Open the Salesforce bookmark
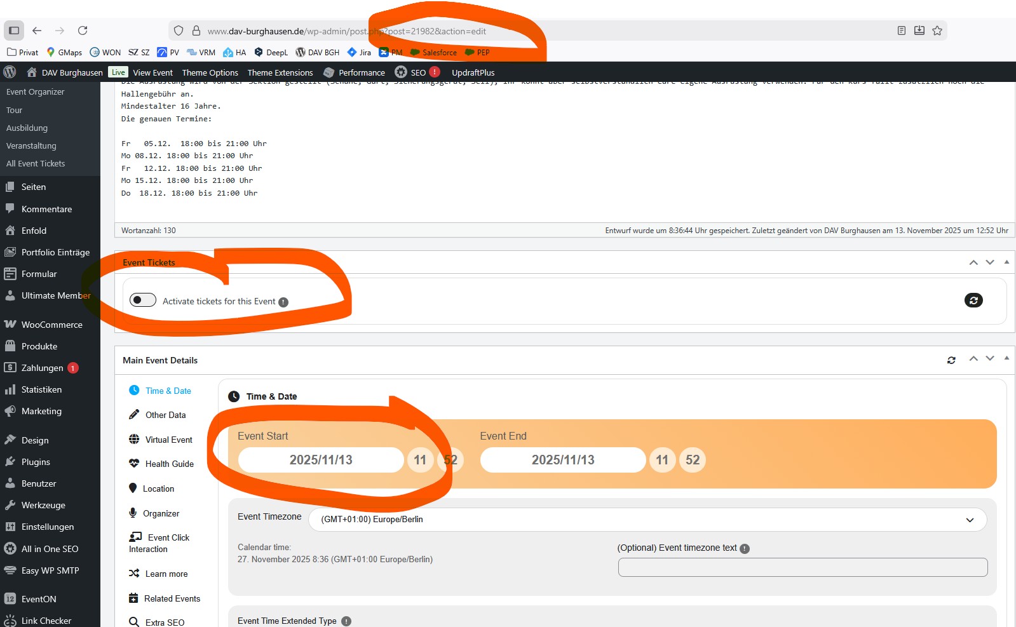Screen dimensions: 1016x627 (439, 53)
